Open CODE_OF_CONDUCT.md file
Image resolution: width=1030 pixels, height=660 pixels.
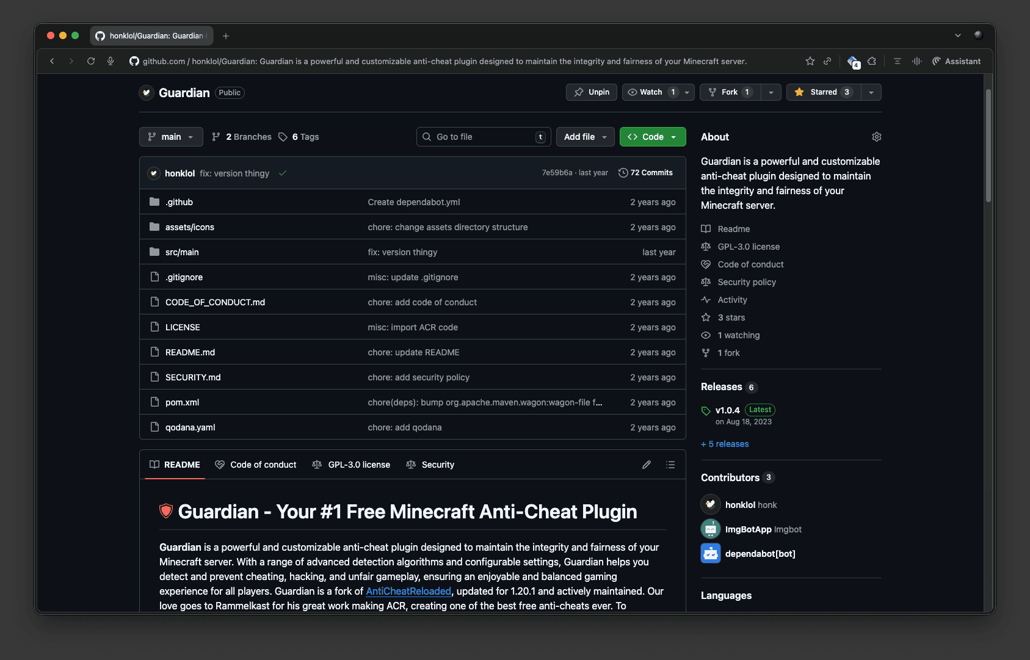tap(215, 302)
